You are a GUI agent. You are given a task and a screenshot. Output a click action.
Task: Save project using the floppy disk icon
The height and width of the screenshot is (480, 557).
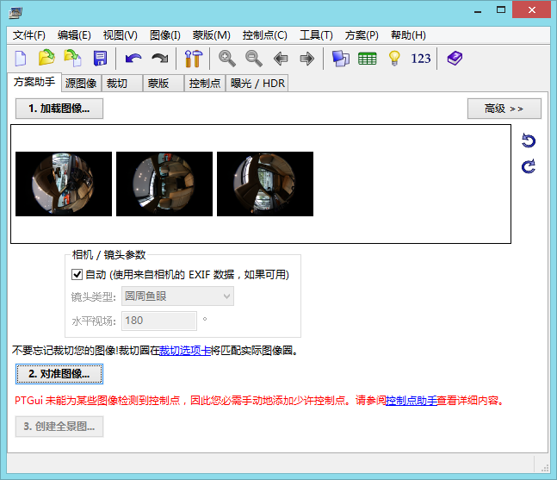coord(100,59)
